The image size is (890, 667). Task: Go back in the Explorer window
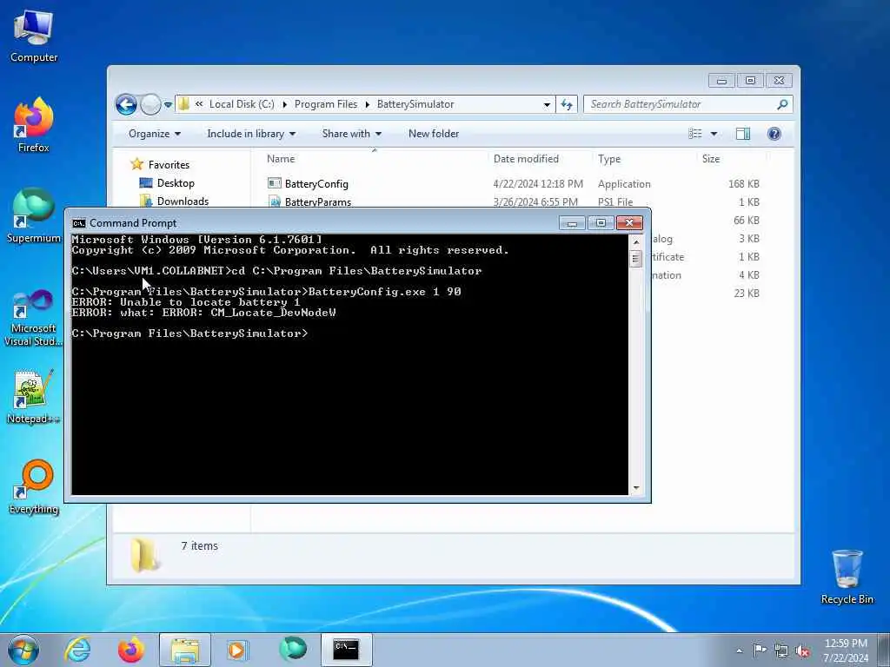click(126, 104)
